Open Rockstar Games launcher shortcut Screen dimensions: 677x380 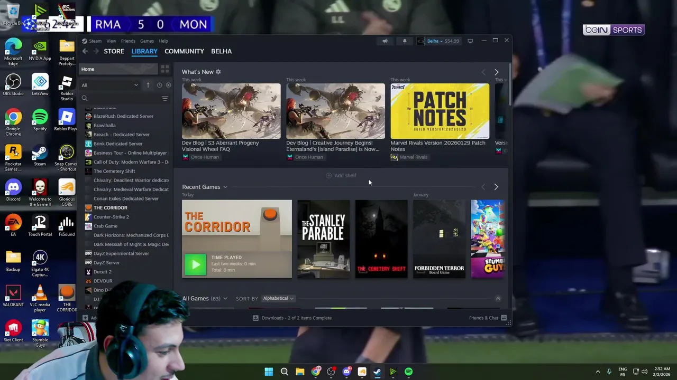click(x=13, y=158)
